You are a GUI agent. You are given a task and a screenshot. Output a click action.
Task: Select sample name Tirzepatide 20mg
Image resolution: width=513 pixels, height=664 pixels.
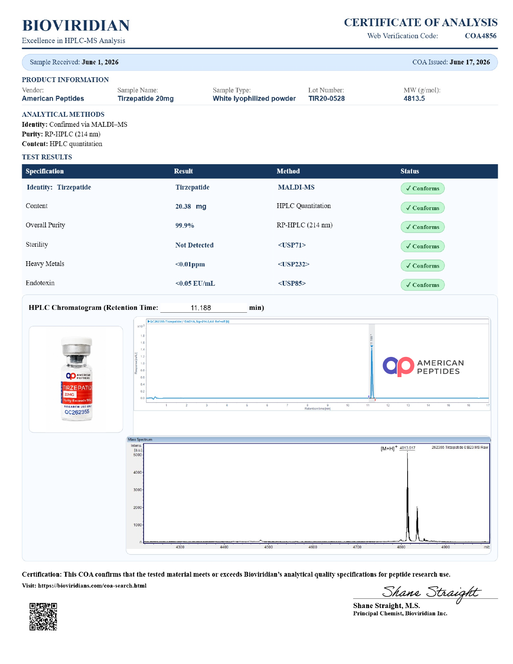click(x=146, y=99)
